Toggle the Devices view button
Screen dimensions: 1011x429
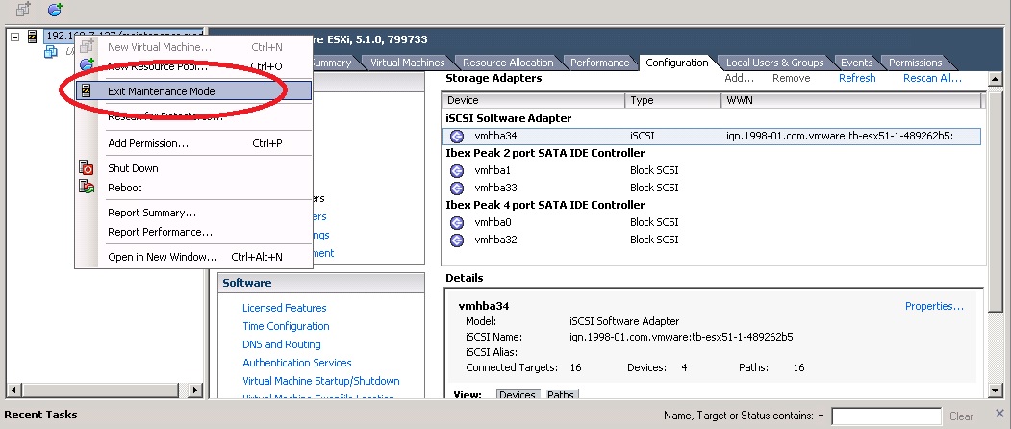click(518, 395)
